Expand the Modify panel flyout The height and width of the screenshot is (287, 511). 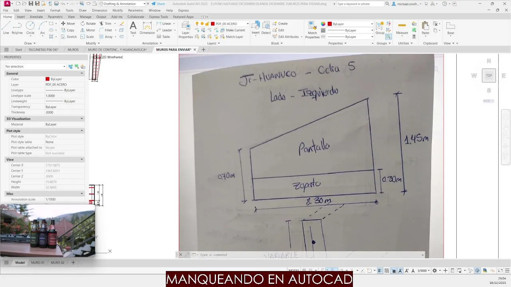tap(93, 43)
